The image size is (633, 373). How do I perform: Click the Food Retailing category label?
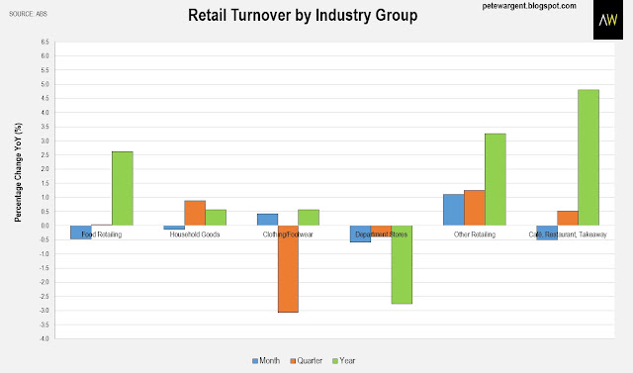[x=102, y=234]
